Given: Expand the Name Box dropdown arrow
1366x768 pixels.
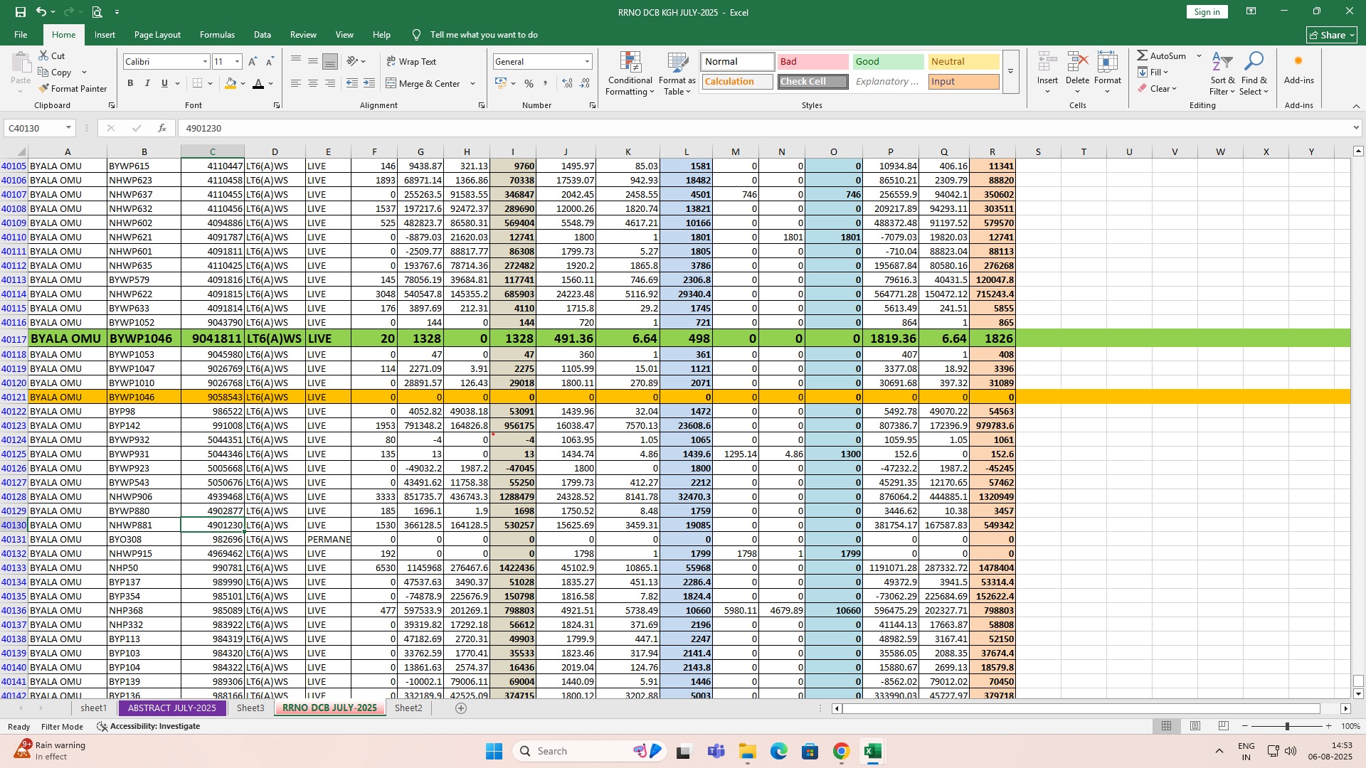Looking at the screenshot, I should click(68, 128).
